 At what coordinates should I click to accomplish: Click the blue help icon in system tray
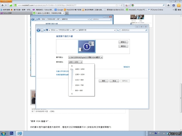pos(156,133)
